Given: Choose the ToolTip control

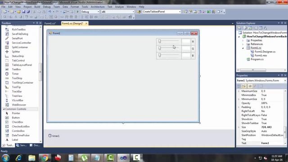Looking at the screenshot, I should click(16, 87).
